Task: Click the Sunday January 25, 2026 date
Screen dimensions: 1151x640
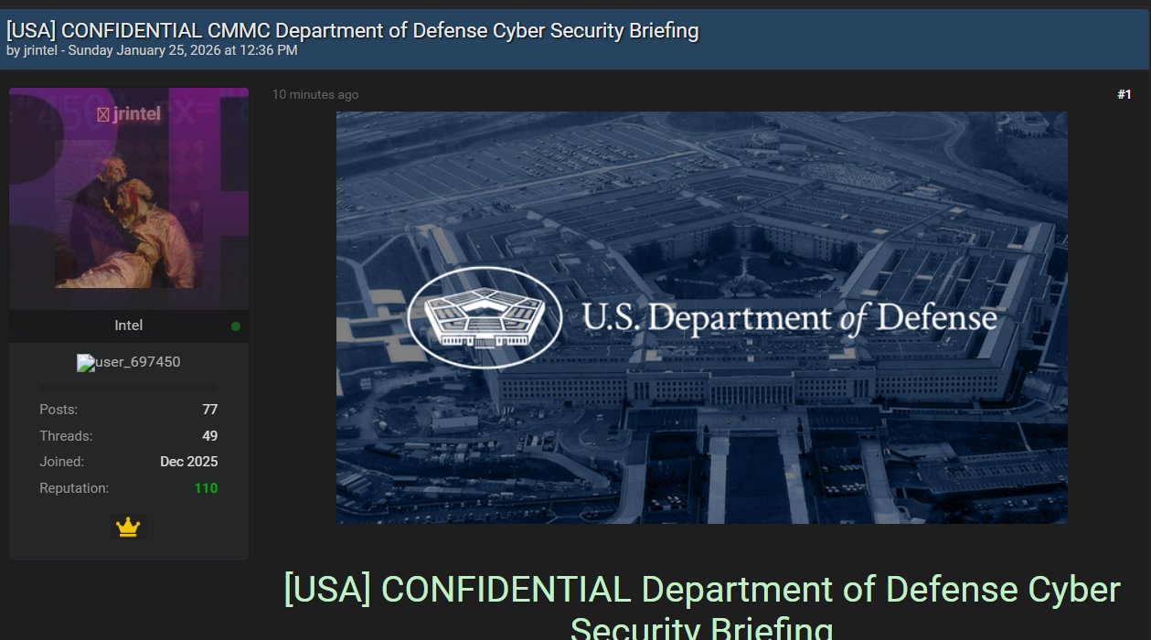Action: [x=183, y=50]
